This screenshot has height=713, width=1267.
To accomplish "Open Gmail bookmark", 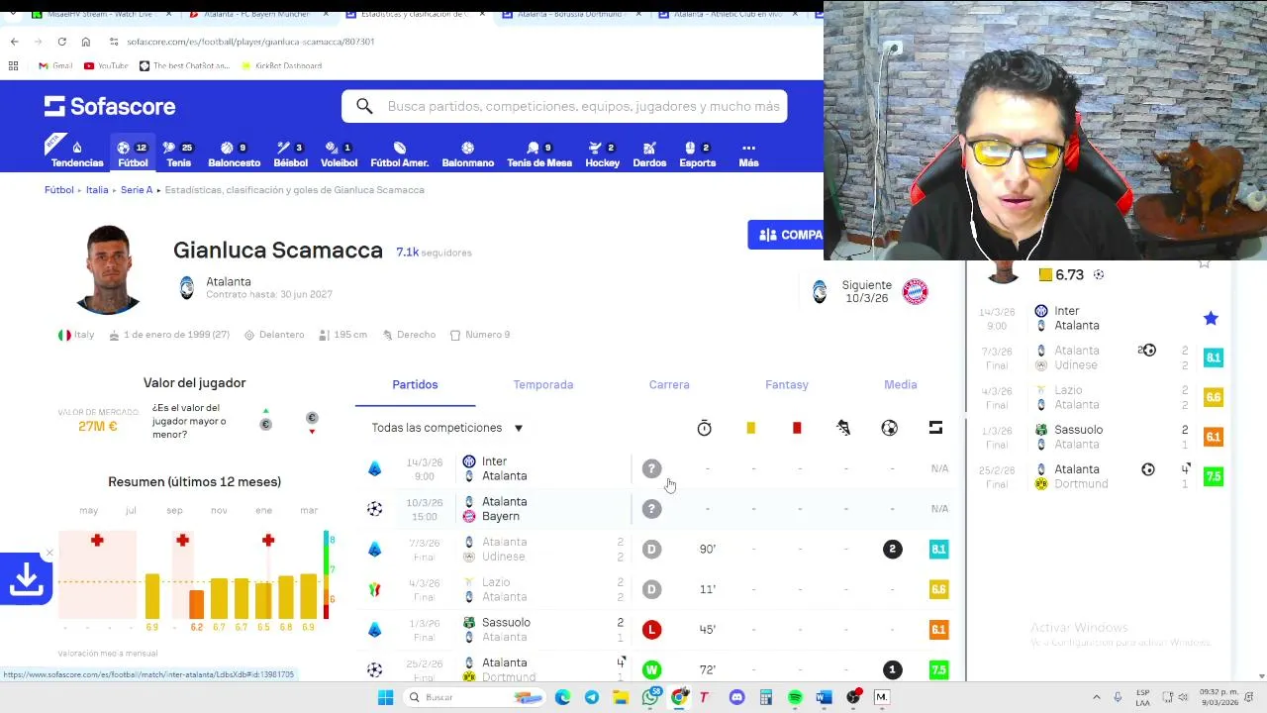I will point(55,65).
